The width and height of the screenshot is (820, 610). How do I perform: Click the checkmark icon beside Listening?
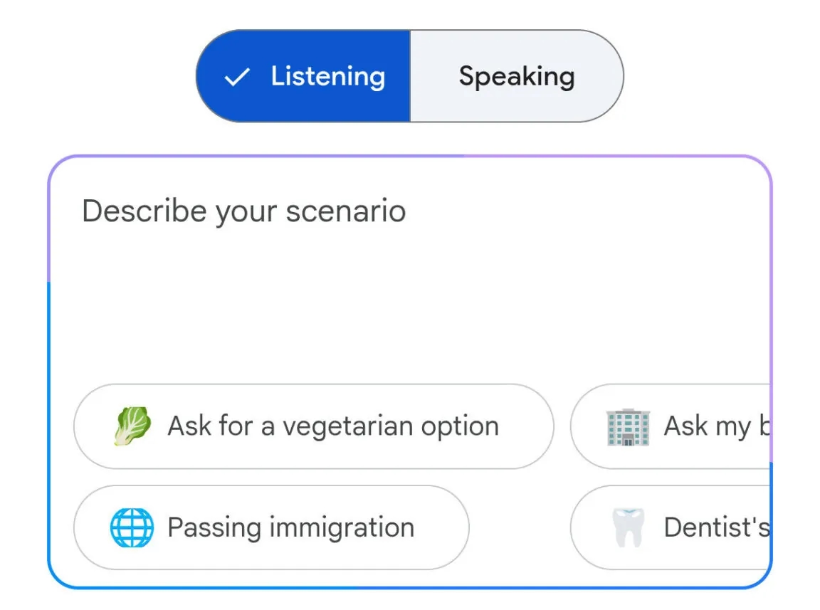click(236, 77)
